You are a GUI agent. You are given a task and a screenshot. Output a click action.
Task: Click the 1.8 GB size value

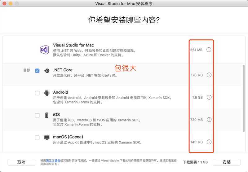(x=197, y=97)
